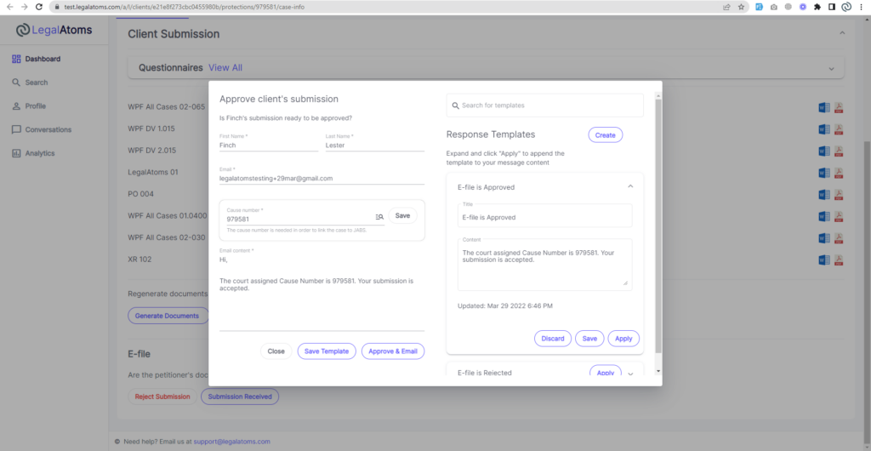Click the LegalAtoms logo

coord(54,31)
